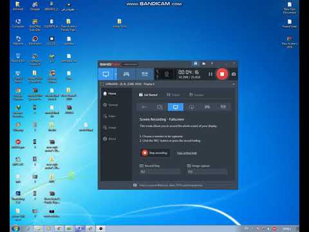Open the General settings in Bandicam sidebar
Image resolution: width=309 pixels, height=232 pixels.
110,105
